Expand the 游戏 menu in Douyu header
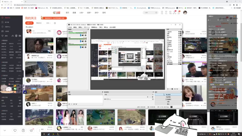The image size is (242, 136). (96, 13)
